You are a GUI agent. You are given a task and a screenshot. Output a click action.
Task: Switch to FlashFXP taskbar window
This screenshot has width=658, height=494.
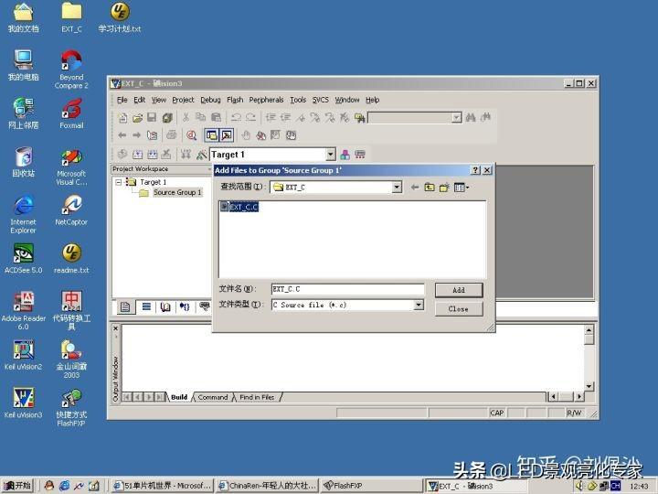[371, 486]
